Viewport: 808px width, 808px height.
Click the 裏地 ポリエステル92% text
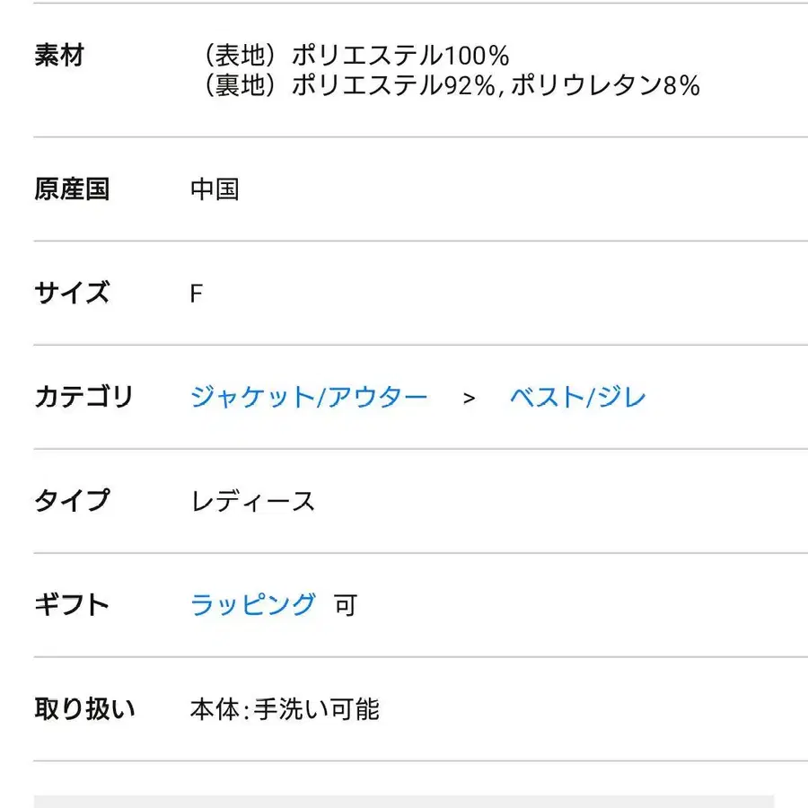click(345, 85)
